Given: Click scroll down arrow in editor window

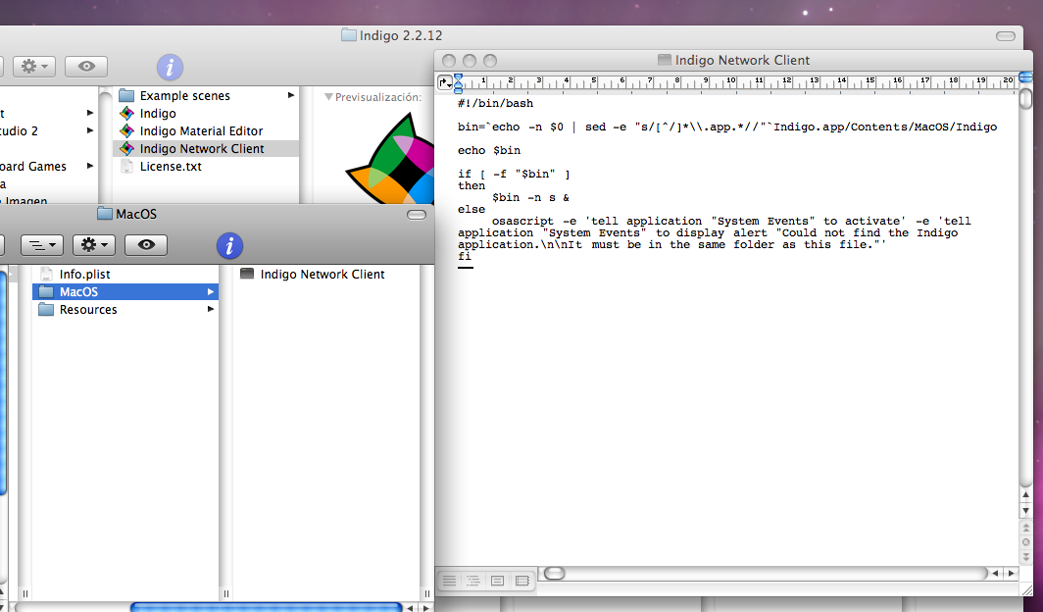Looking at the screenshot, I should click(1025, 511).
